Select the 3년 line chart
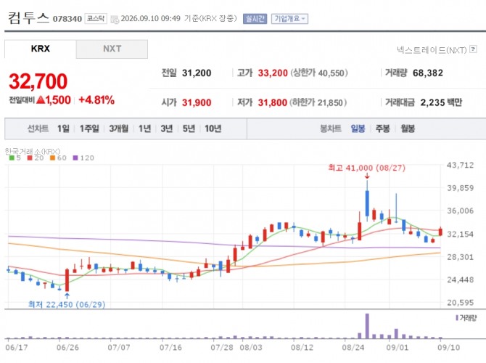This screenshot has width=486, height=363. (x=166, y=129)
